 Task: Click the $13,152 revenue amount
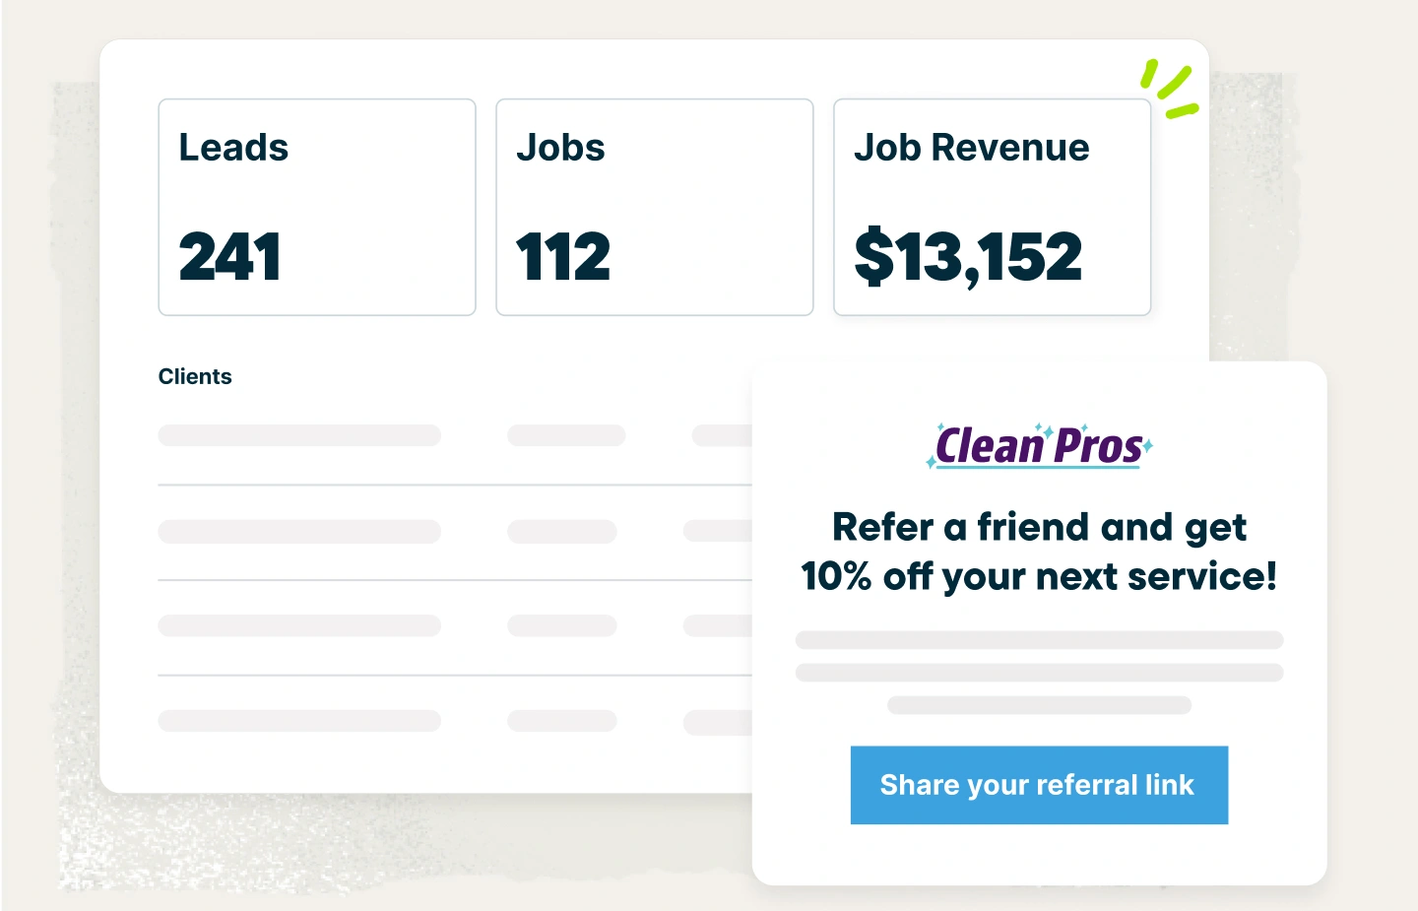969,258
